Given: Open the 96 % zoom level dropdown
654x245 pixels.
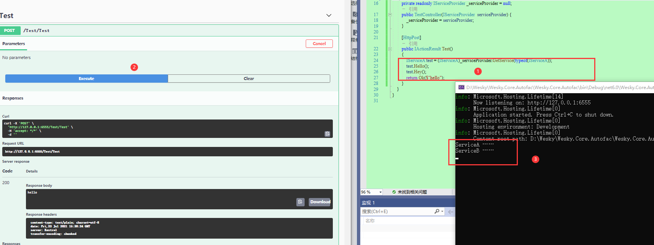Looking at the screenshot, I should tap(381, 192).
